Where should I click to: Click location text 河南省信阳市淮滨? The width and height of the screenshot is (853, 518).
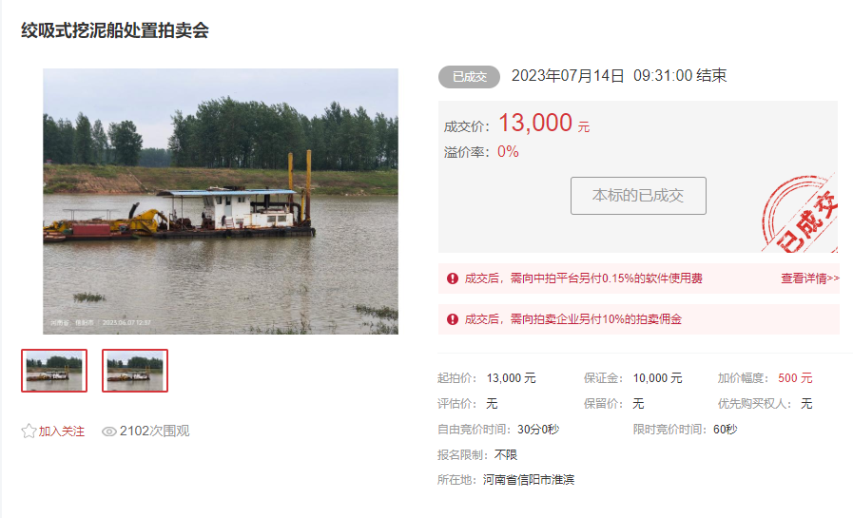(529, 479)
